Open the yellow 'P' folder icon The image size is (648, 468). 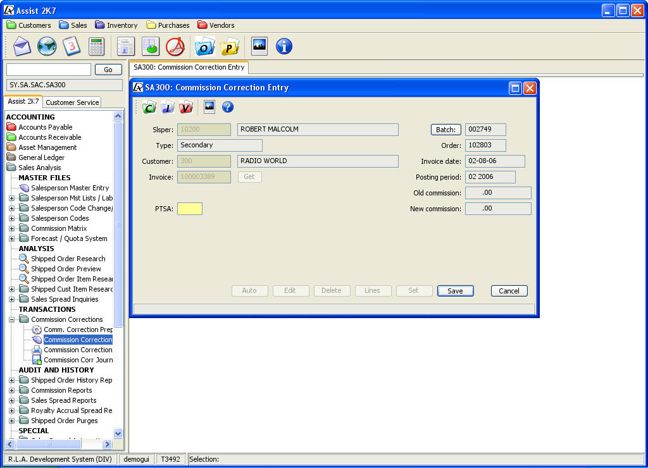click(x=230, y=46)
